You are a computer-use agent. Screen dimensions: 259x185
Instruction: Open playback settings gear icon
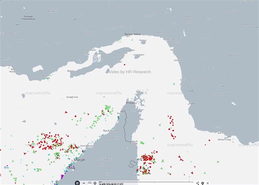point(203,183)
